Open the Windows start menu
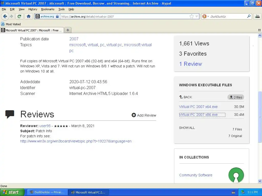 pos(12,192)
